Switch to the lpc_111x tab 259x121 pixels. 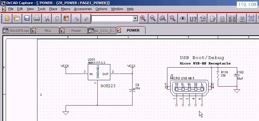pos(102,31)
